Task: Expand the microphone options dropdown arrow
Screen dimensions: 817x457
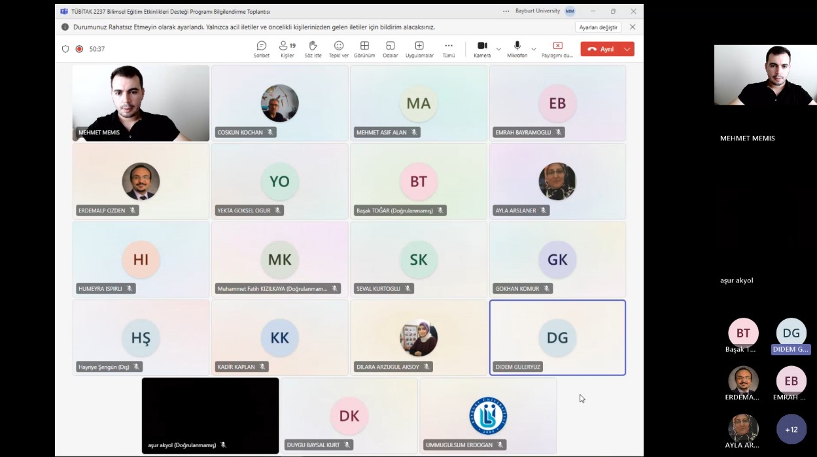Action: 534,49
